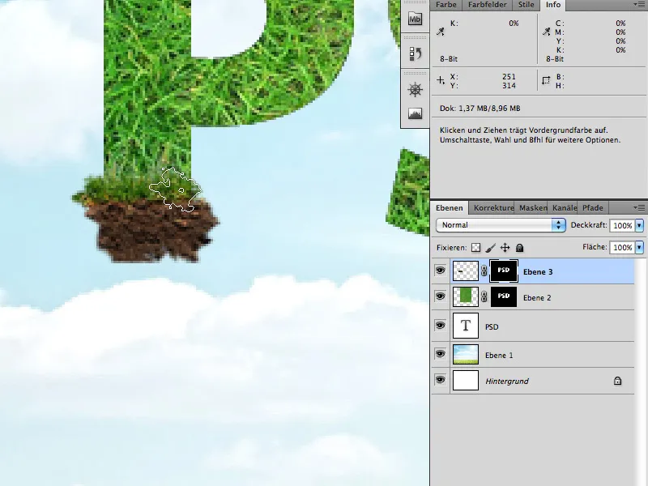The image size is (648, 486).
Task: Open the Histogram panel icon
Action: pyautogui.click(x=415, y=113)
